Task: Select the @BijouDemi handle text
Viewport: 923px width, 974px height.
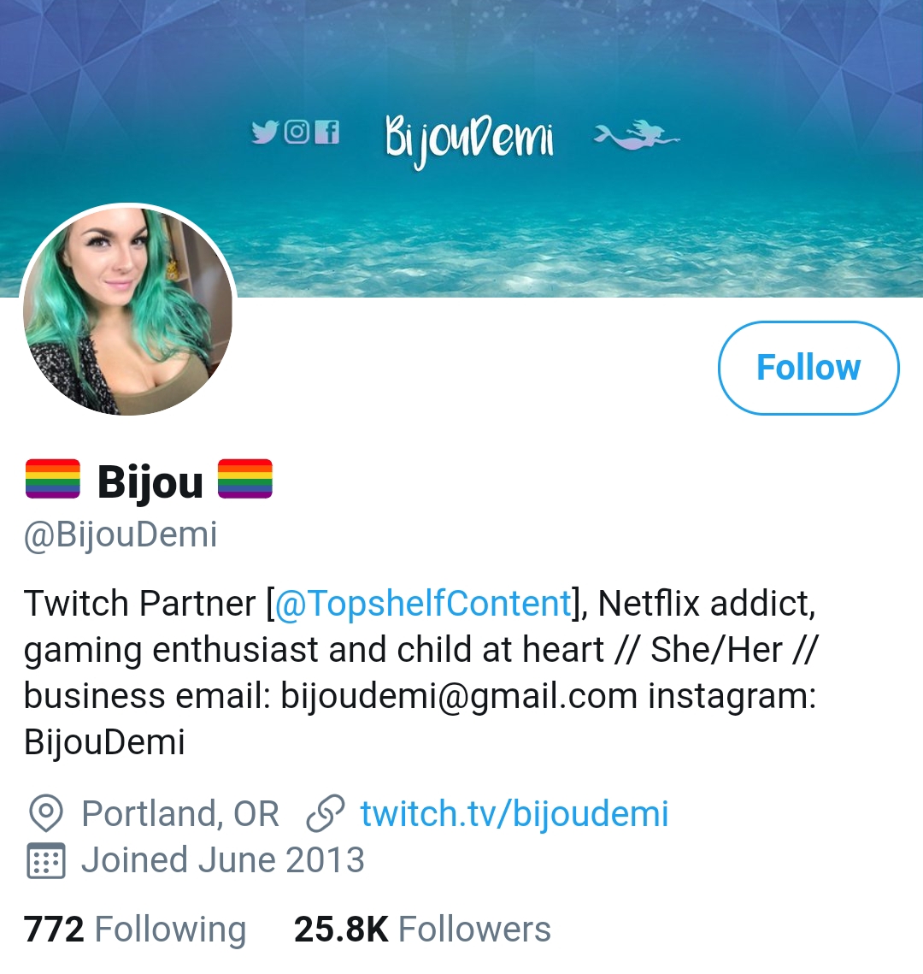Action: [121, 534]
